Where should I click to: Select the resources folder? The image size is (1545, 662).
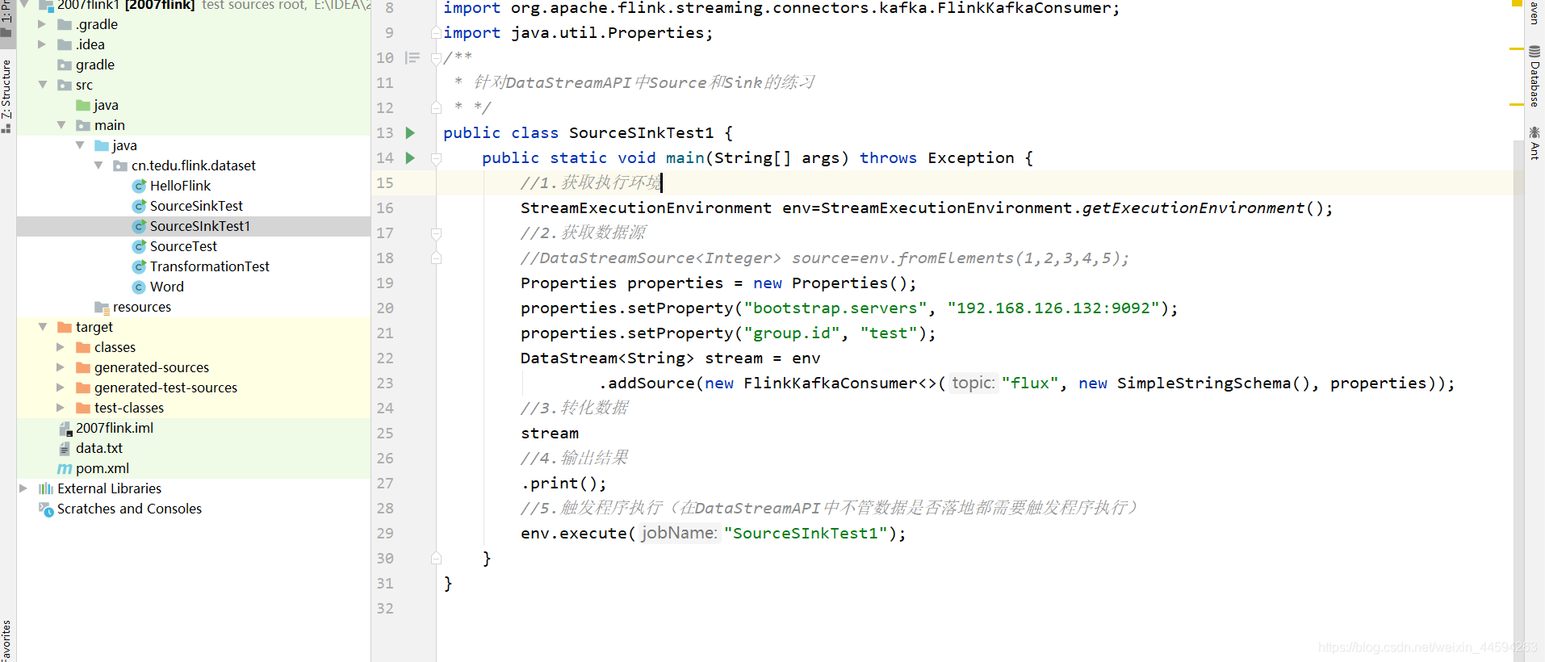click(x=142, y=307)
